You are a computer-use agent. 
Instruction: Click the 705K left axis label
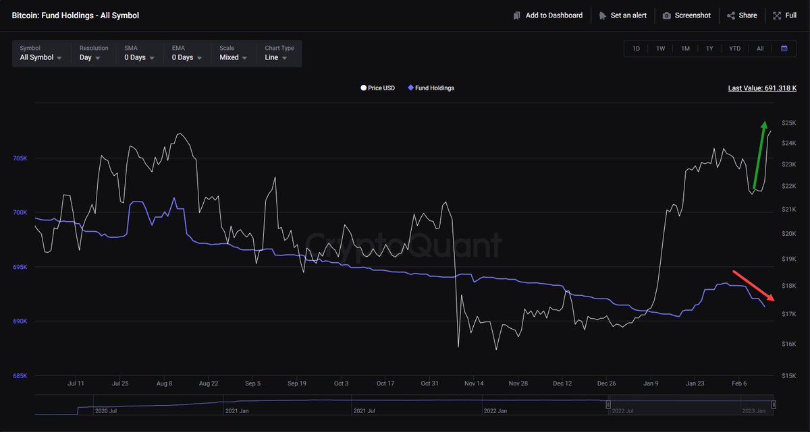pyautogui.click(x=20, y=159)
